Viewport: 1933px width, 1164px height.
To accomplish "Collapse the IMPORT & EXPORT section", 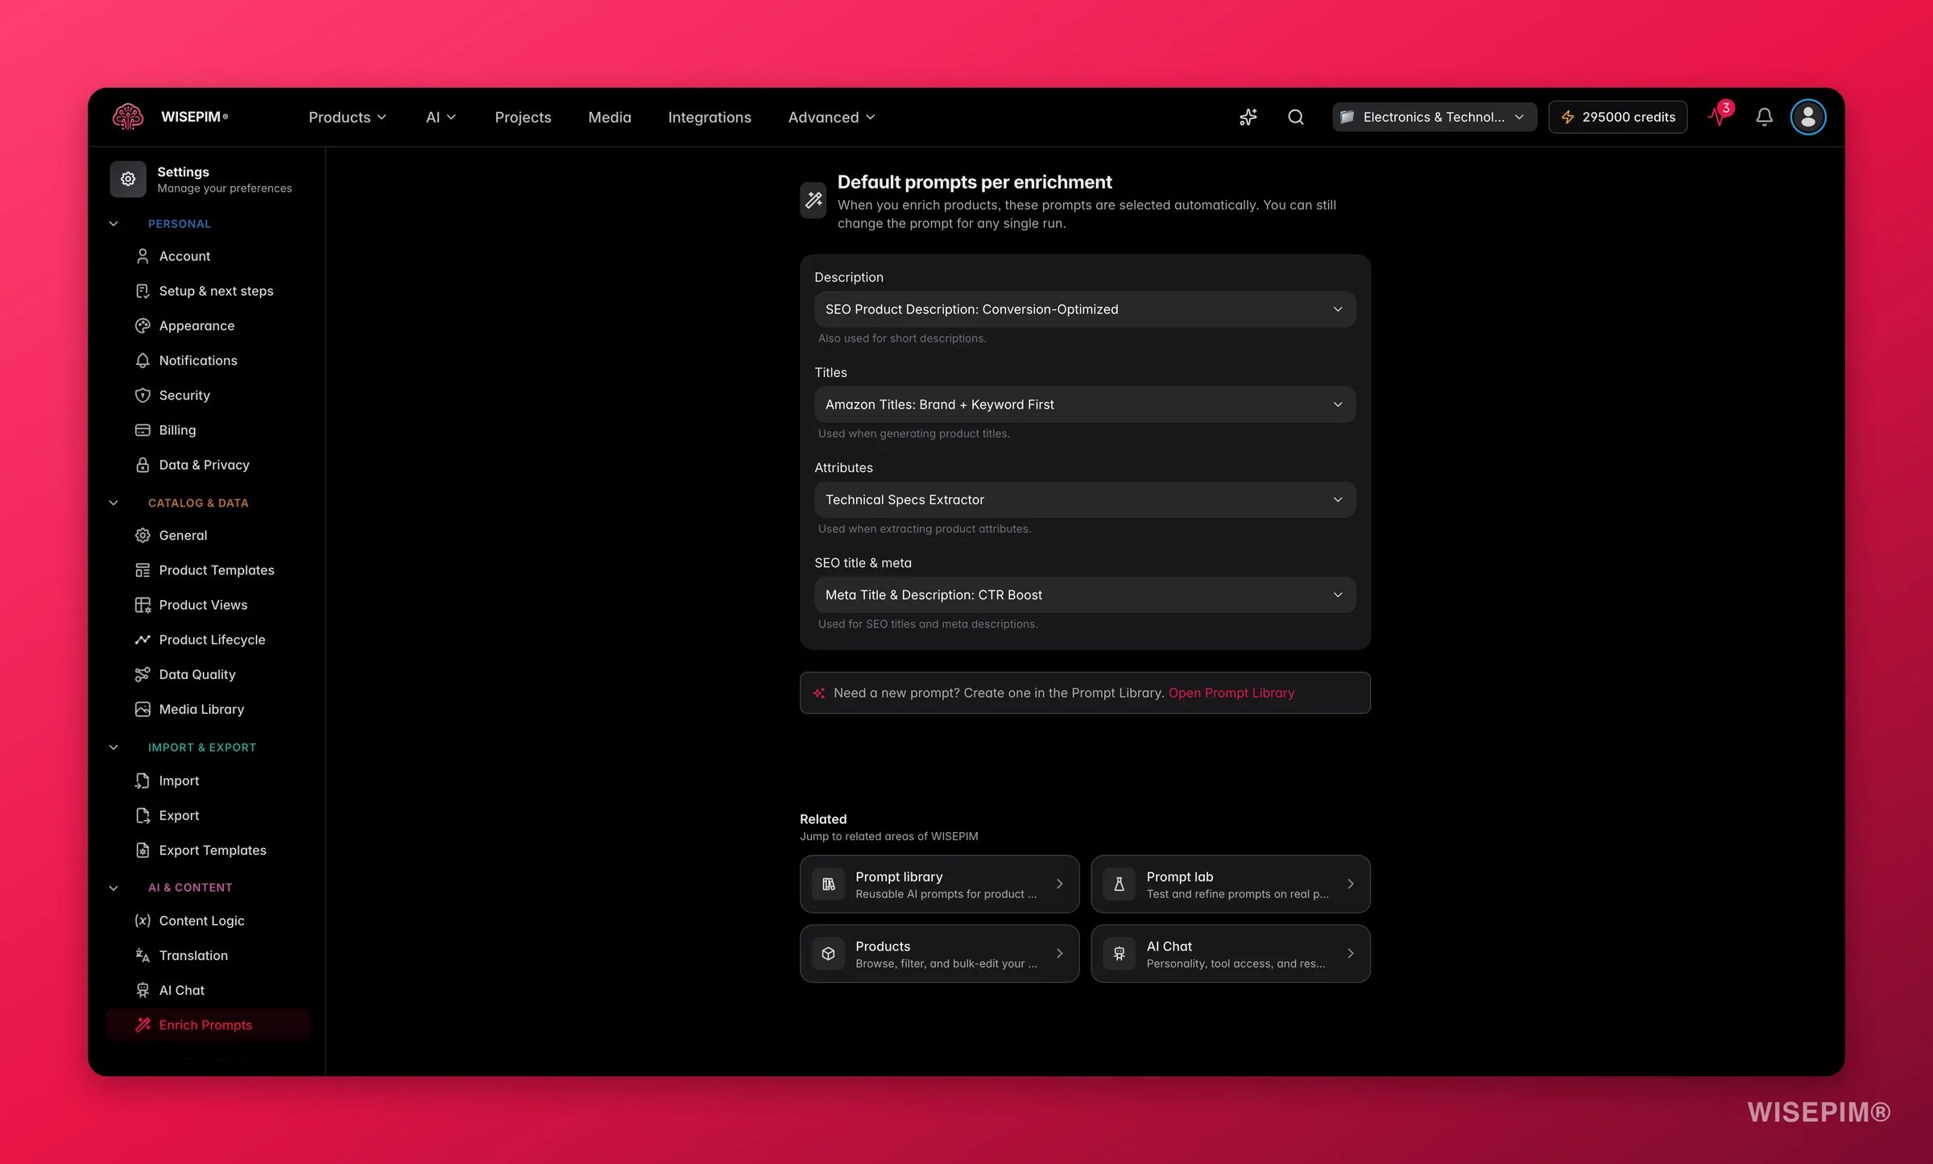I will tap(114, 748).
